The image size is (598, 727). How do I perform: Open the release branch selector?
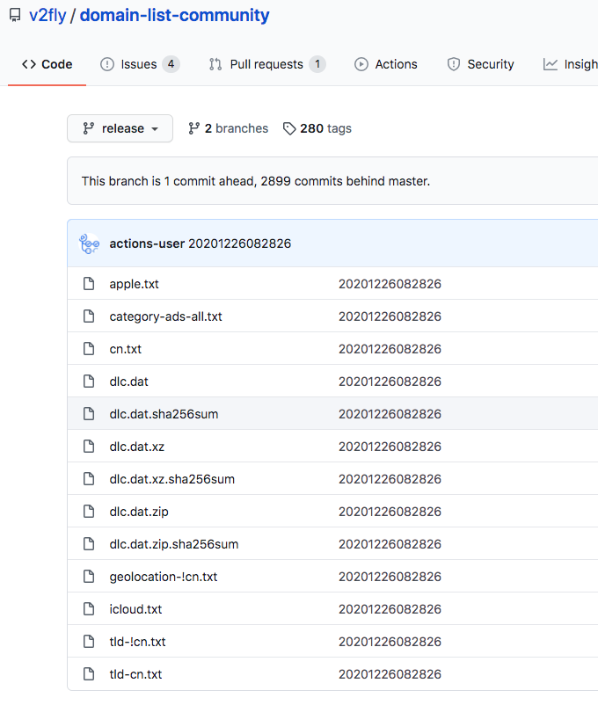[120, 128]
